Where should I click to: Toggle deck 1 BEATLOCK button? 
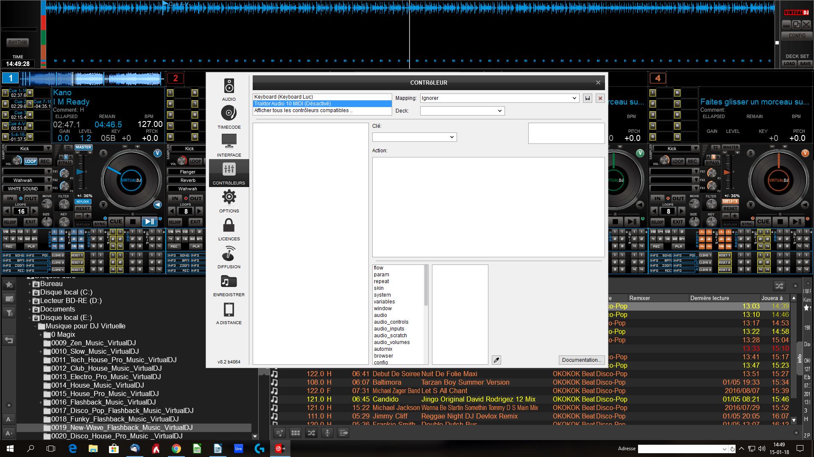click(83, 224)
